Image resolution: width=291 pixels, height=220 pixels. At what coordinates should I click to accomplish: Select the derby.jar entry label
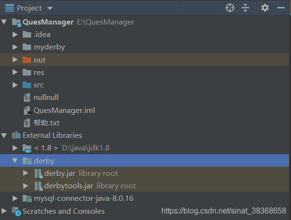click(60, 173)
